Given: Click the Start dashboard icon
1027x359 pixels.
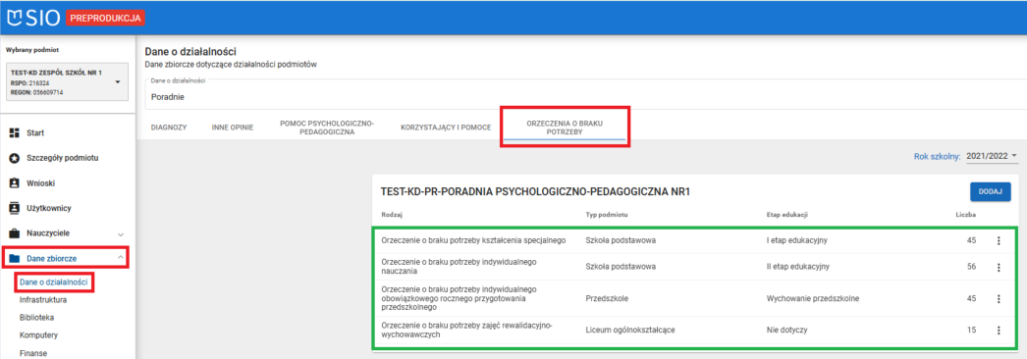Looking at the screenshot, I should (14, 132).
